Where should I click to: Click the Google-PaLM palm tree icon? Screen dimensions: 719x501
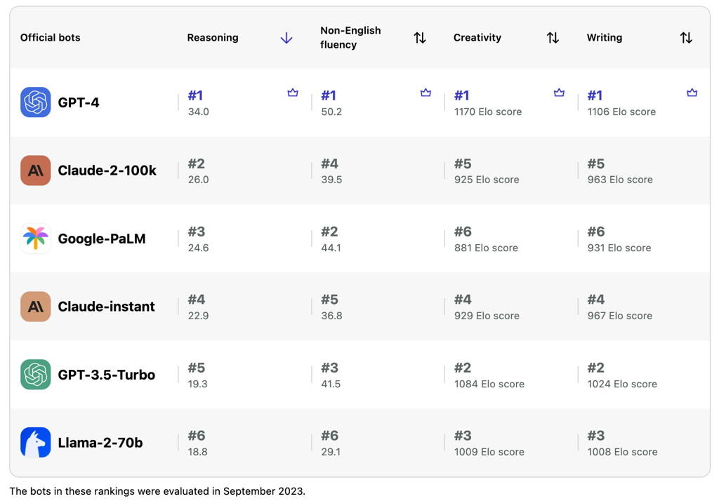tap(35, 239)
